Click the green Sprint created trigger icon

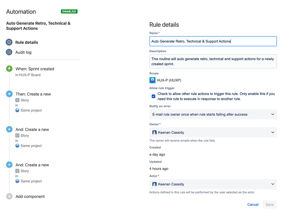click(9, 69)
